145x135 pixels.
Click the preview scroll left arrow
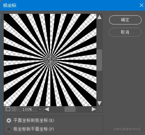pos(47,109)
